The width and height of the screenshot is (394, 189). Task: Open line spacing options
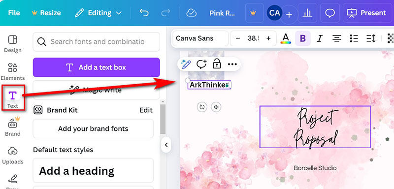(x=371, y=38)
